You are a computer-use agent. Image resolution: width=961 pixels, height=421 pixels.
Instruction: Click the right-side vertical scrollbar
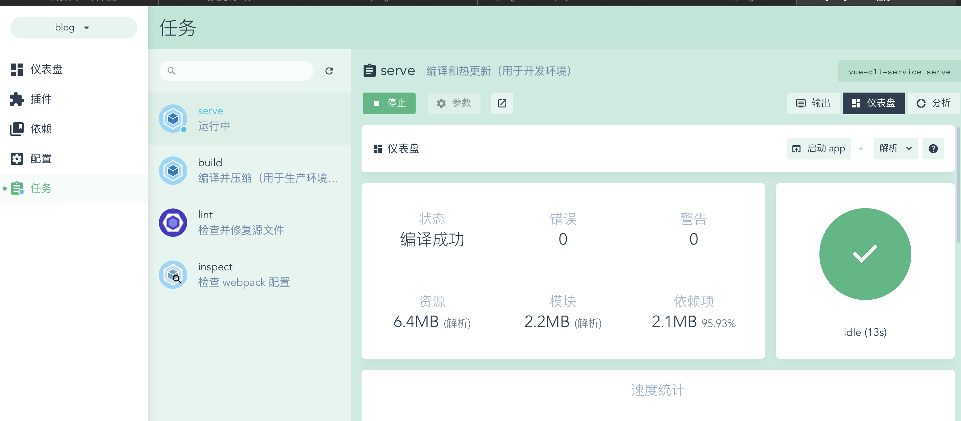tap(958, 185)
